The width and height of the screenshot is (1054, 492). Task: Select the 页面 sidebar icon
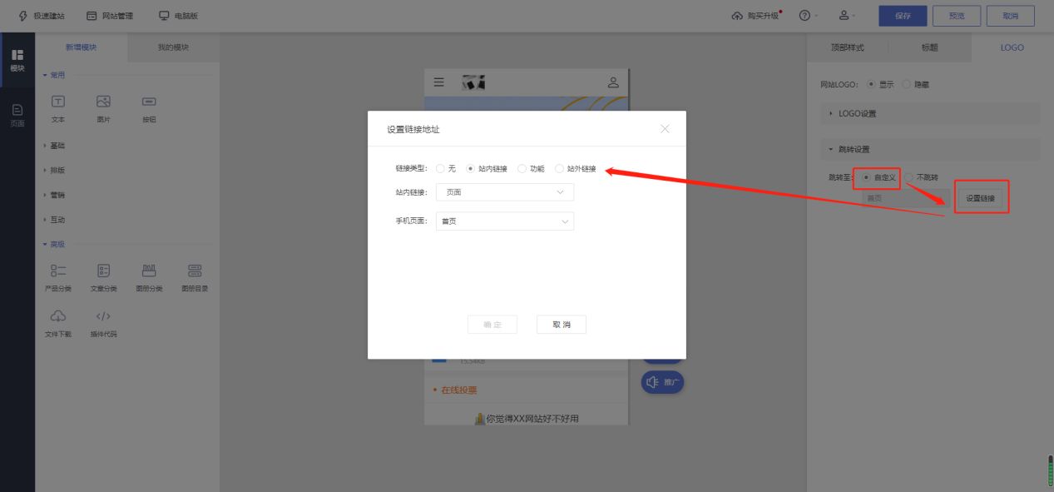tap(17, 116)
